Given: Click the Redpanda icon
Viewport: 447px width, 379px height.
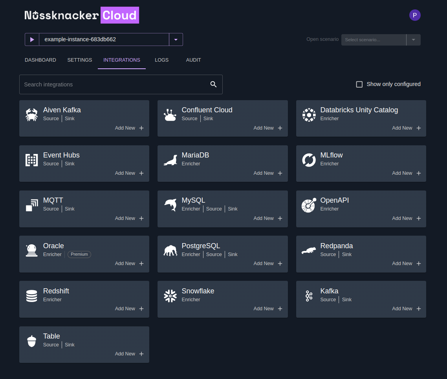Looking at the screenshot, I should coord(309,251).
